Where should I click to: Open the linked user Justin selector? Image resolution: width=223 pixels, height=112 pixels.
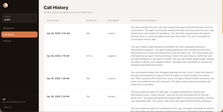19,18
